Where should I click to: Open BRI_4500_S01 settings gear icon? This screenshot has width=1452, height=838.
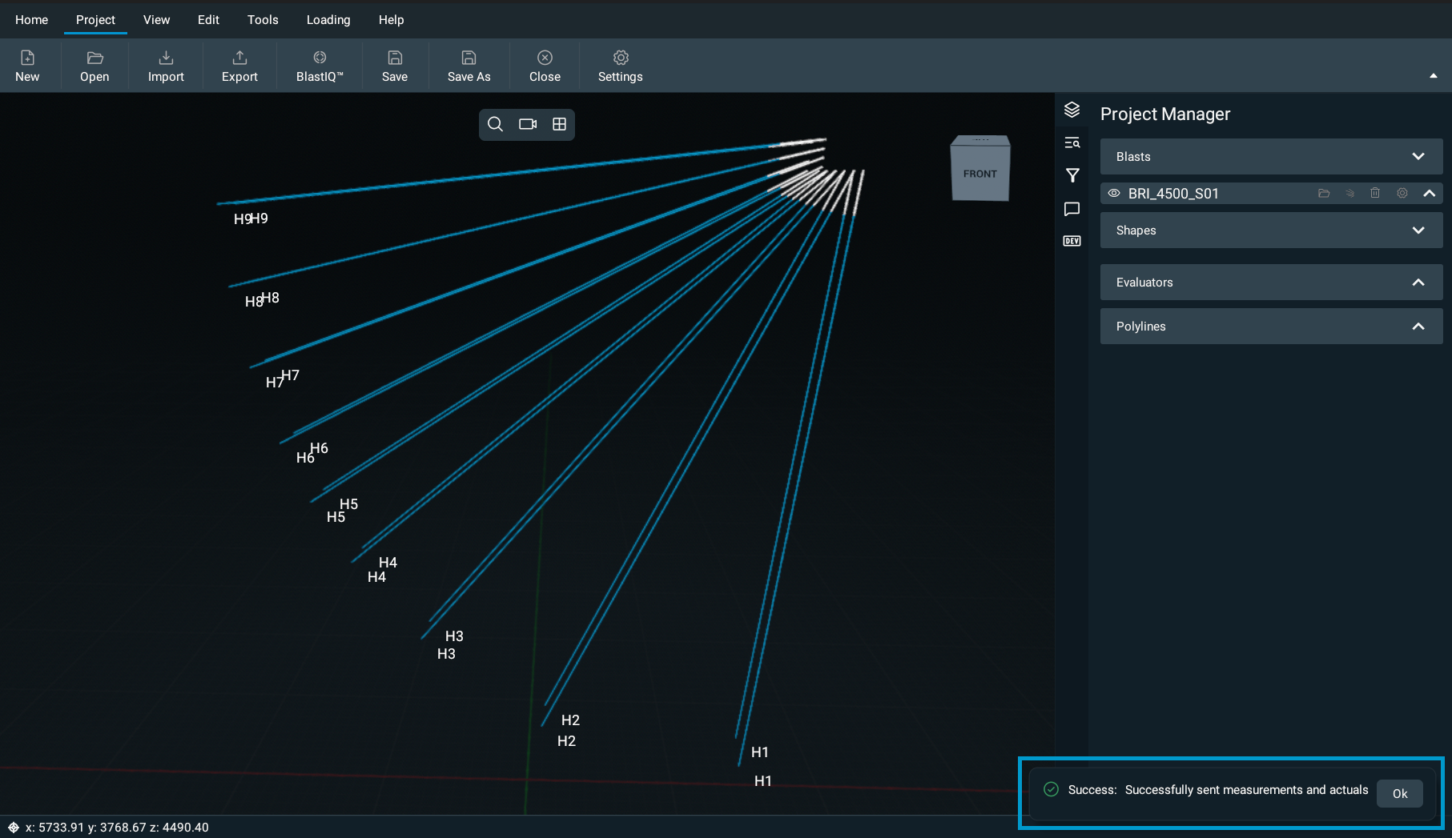click(x=1402, y=193)
